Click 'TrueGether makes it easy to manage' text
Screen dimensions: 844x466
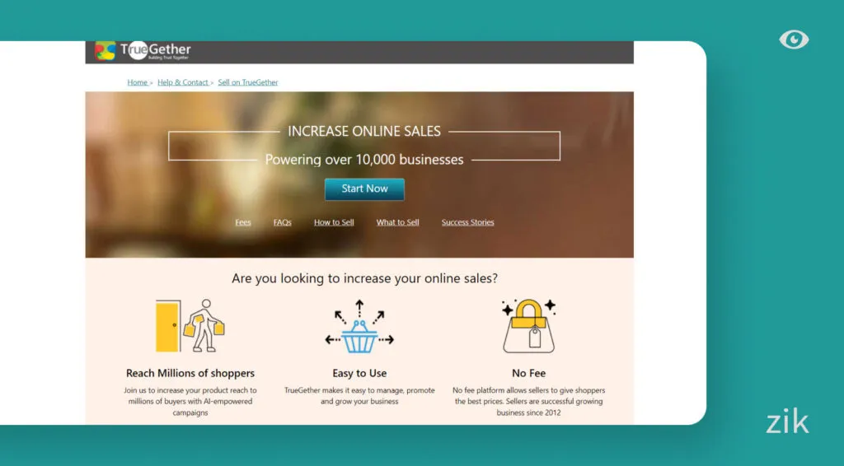pyautogui.click(x=359, y=396)
